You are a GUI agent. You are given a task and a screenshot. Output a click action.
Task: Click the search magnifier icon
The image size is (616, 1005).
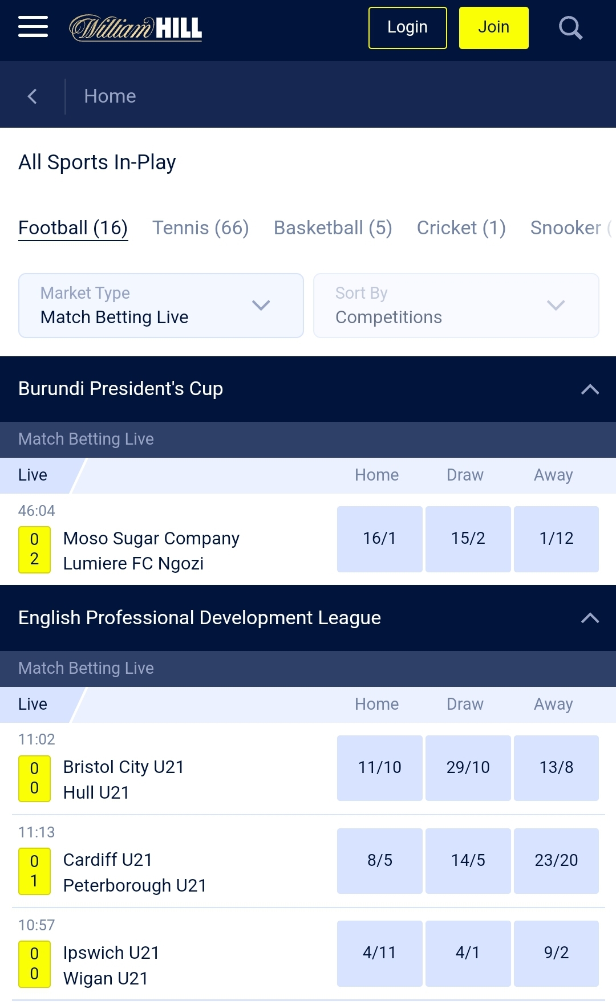pyautogui.click(x=570, y=27)
